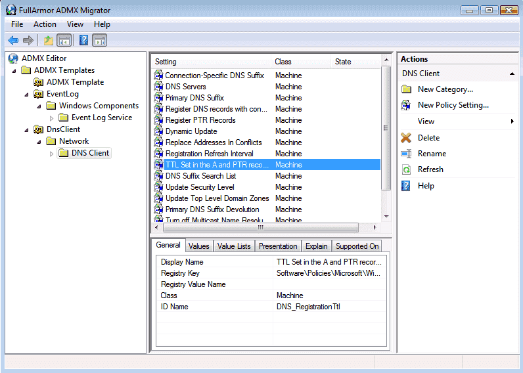Viewport: 523px width, 373px height.
Task: Click the New Category folder icon
Action: coord(406,89)
